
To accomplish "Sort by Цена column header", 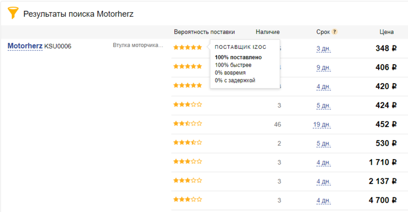I will (387, 32).
